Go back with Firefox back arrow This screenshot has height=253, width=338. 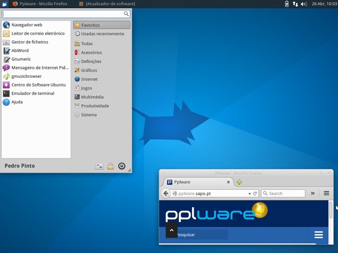(166, 193)
